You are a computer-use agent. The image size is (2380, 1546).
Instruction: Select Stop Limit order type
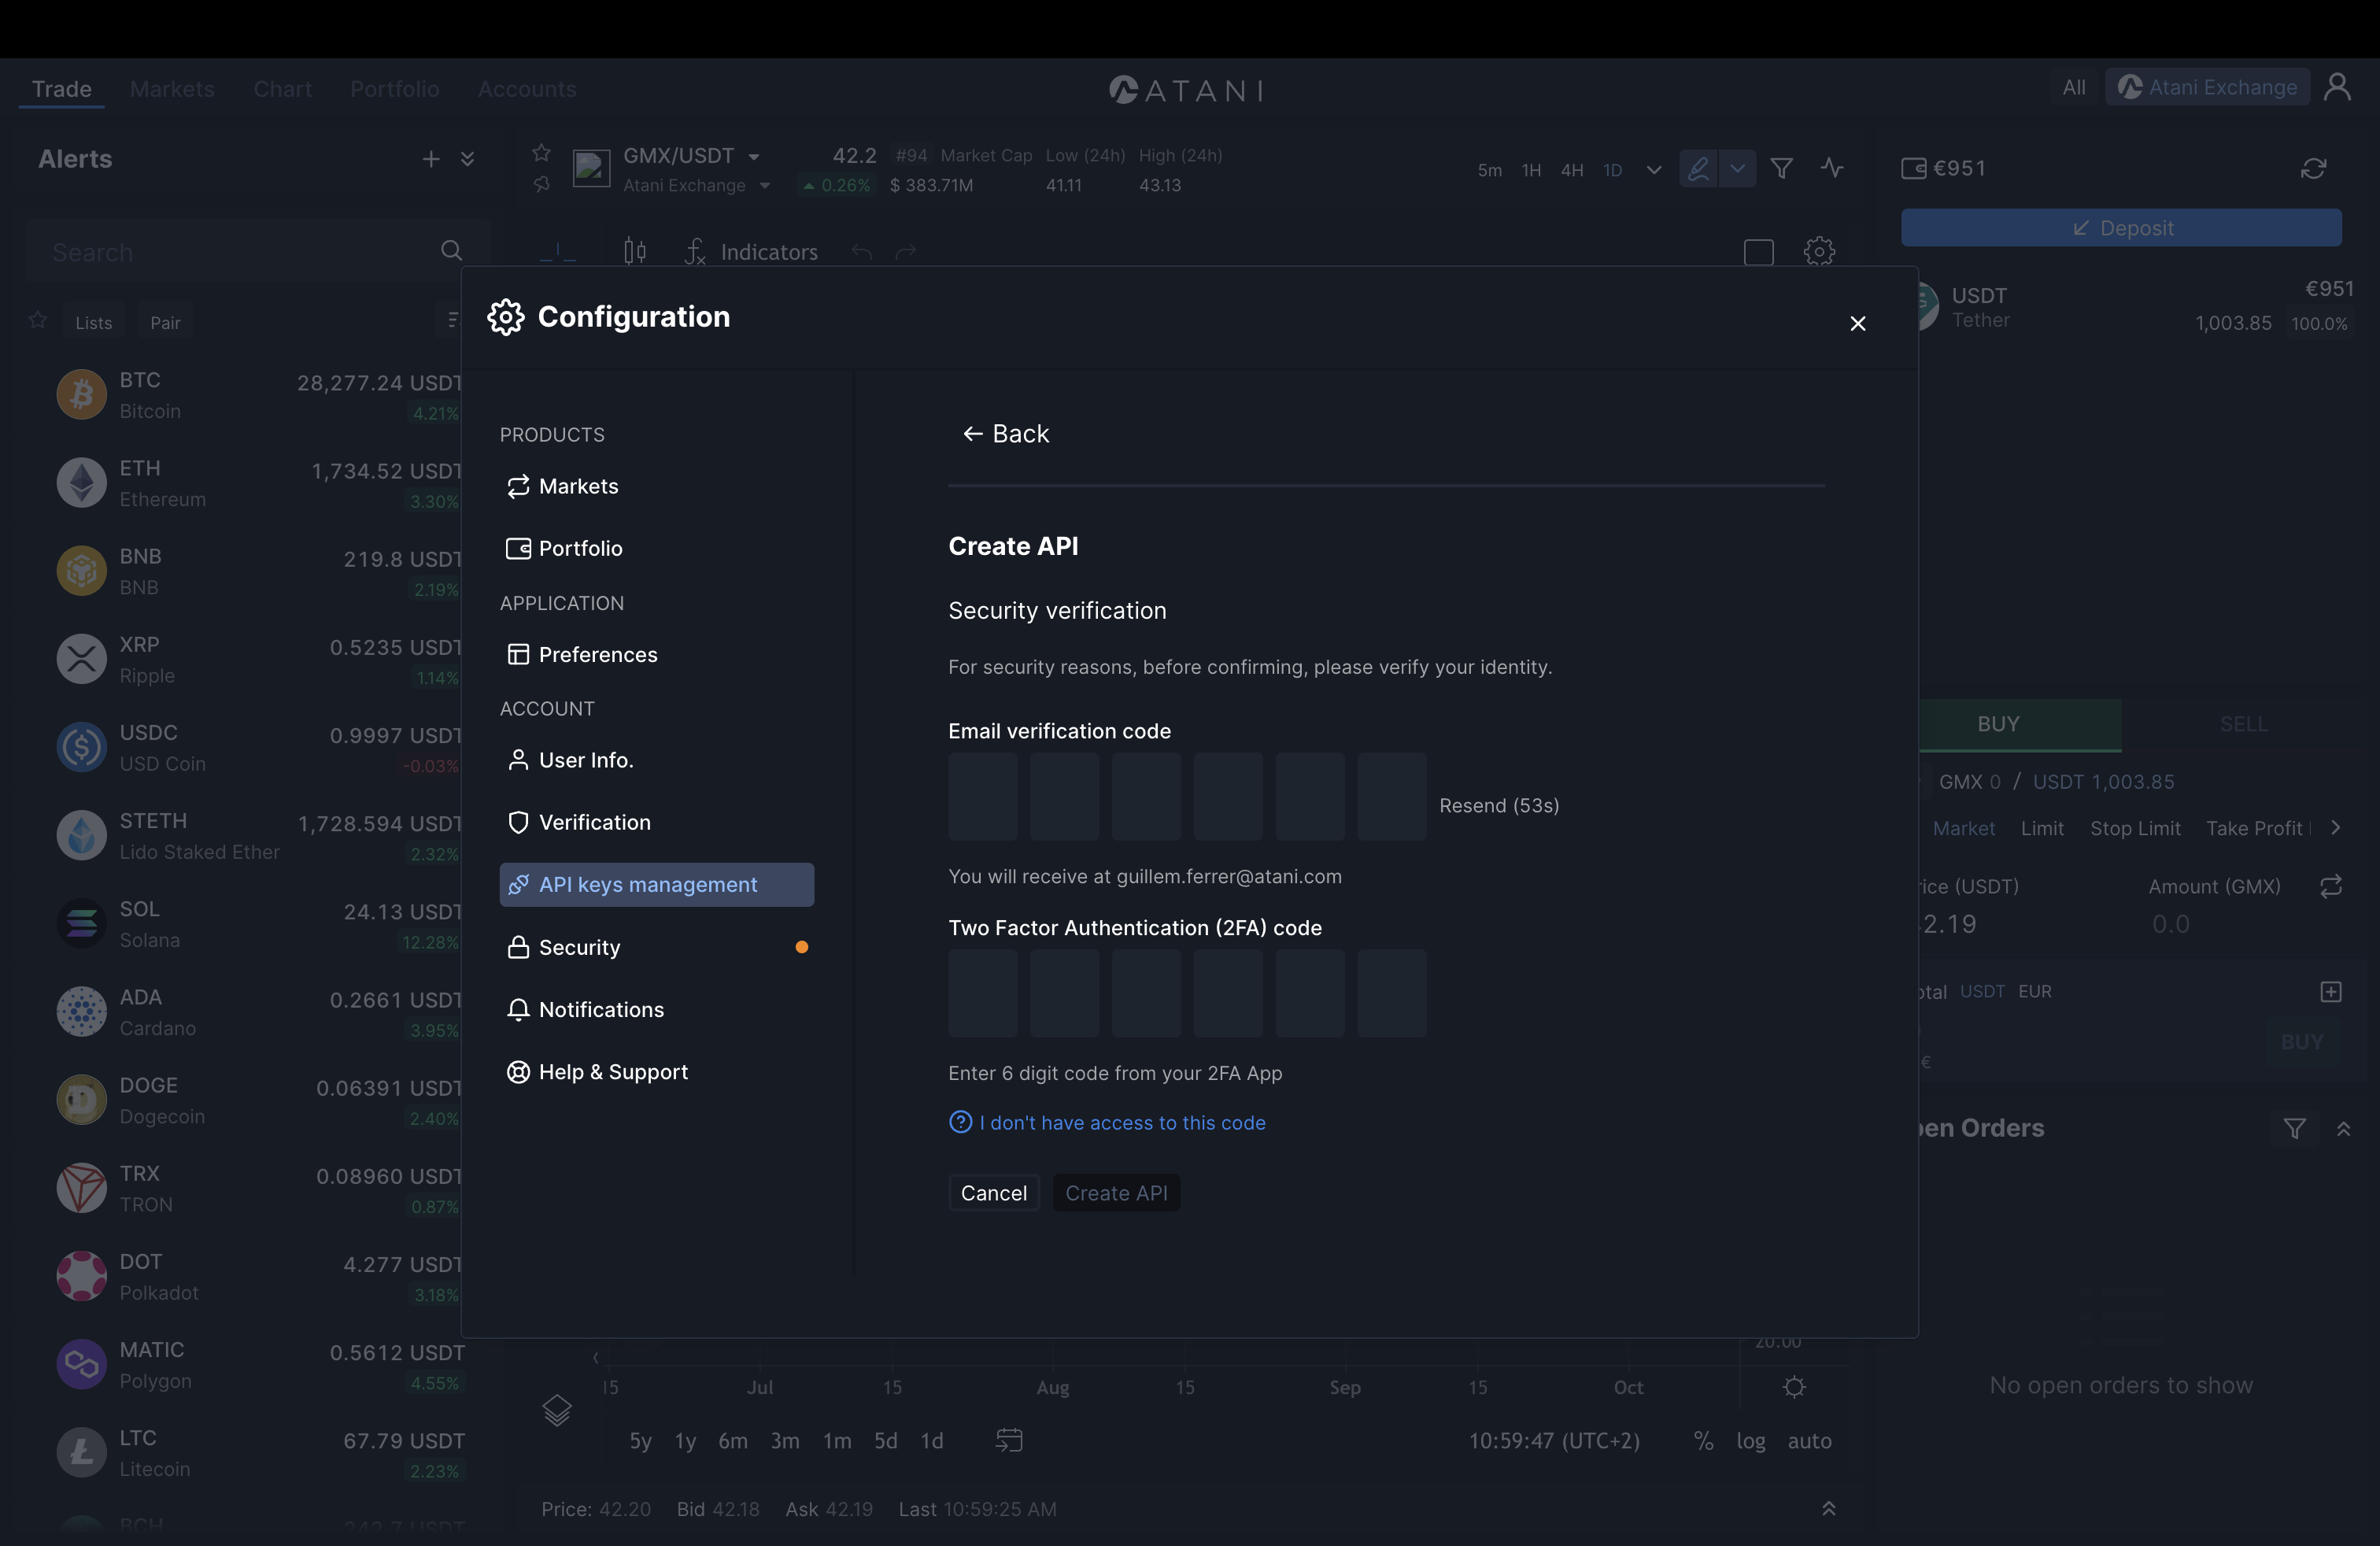click(2135, 828)
